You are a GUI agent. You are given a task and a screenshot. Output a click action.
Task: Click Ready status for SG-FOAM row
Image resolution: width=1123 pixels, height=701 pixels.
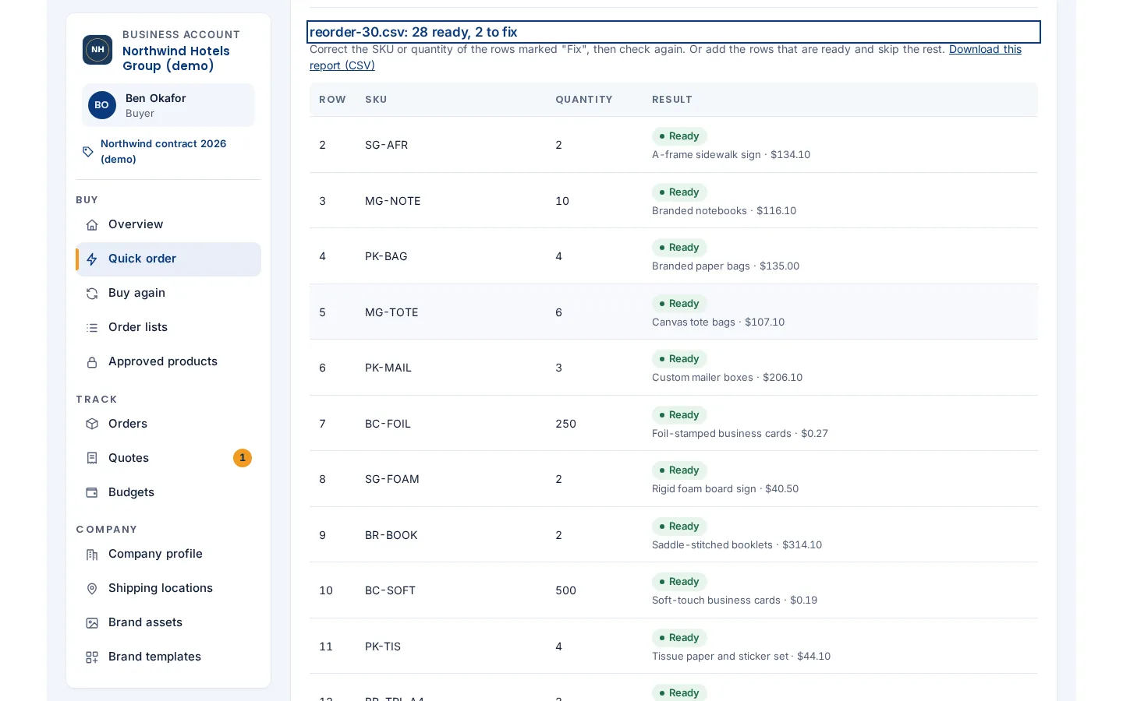[x=679, y=470]
